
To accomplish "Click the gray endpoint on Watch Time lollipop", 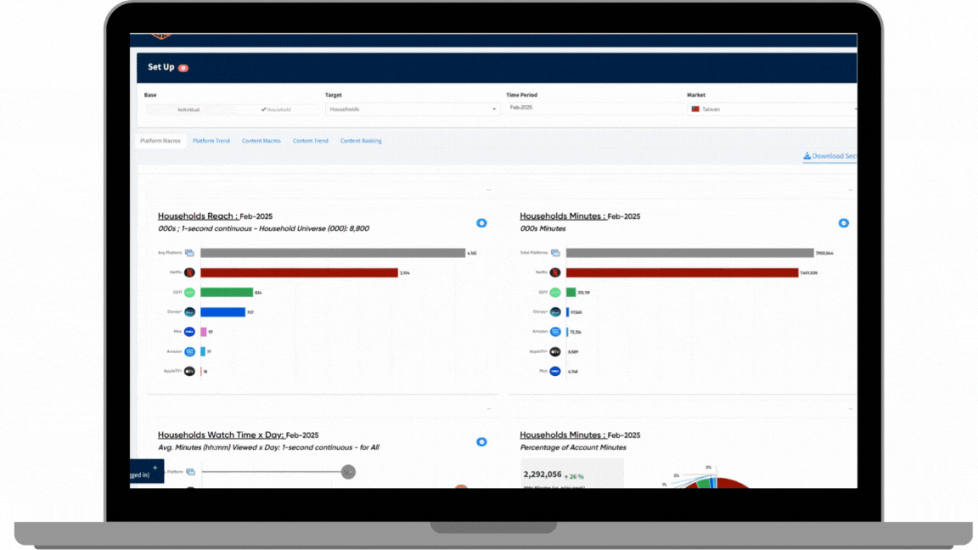I will pos(348,472).
